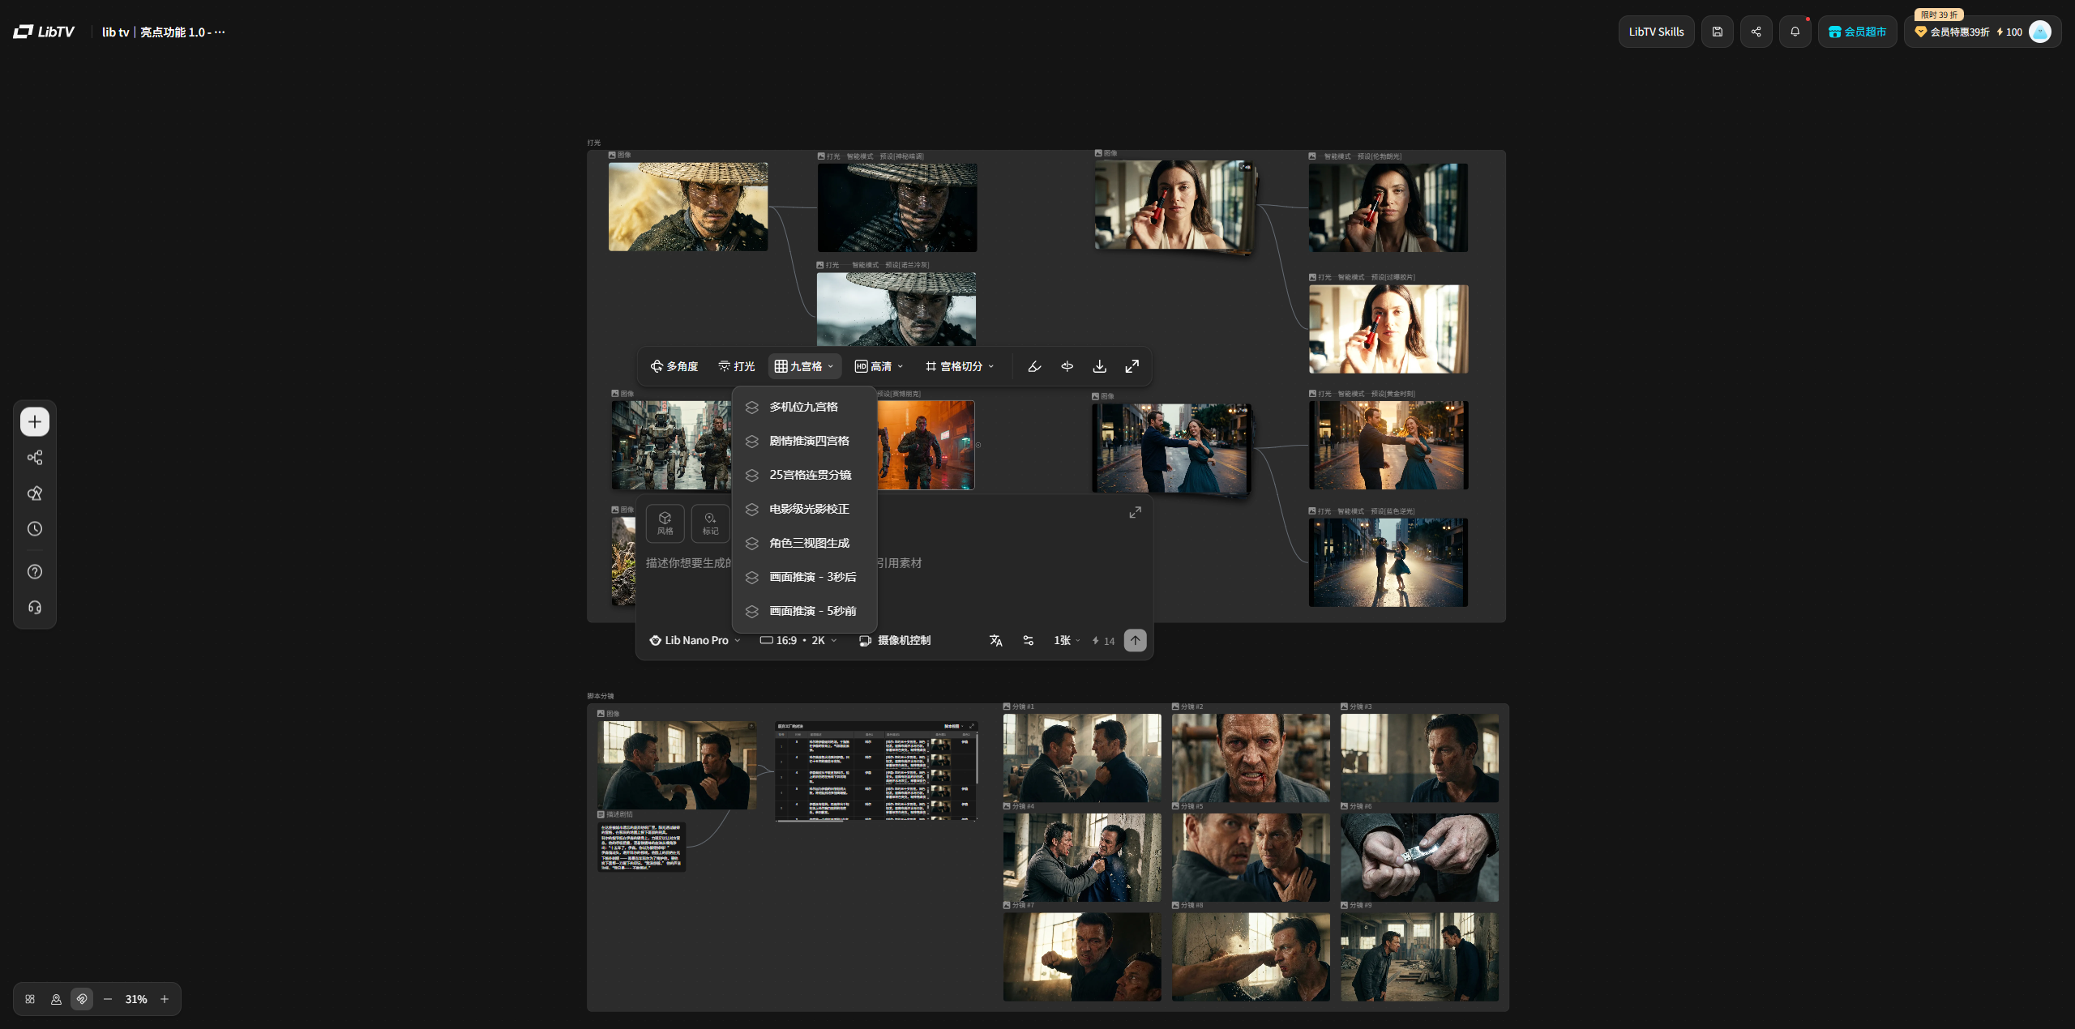This screenshot has width=2075, height=1029.
Task: Choose 画面推演 - 5秒前 from the menu
Action: 804,611
